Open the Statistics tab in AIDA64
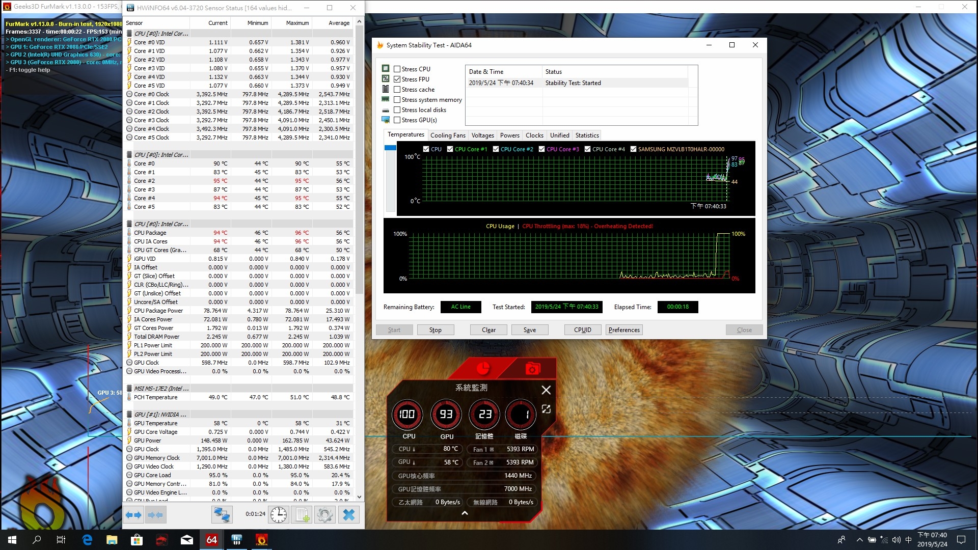 [587, 135]
